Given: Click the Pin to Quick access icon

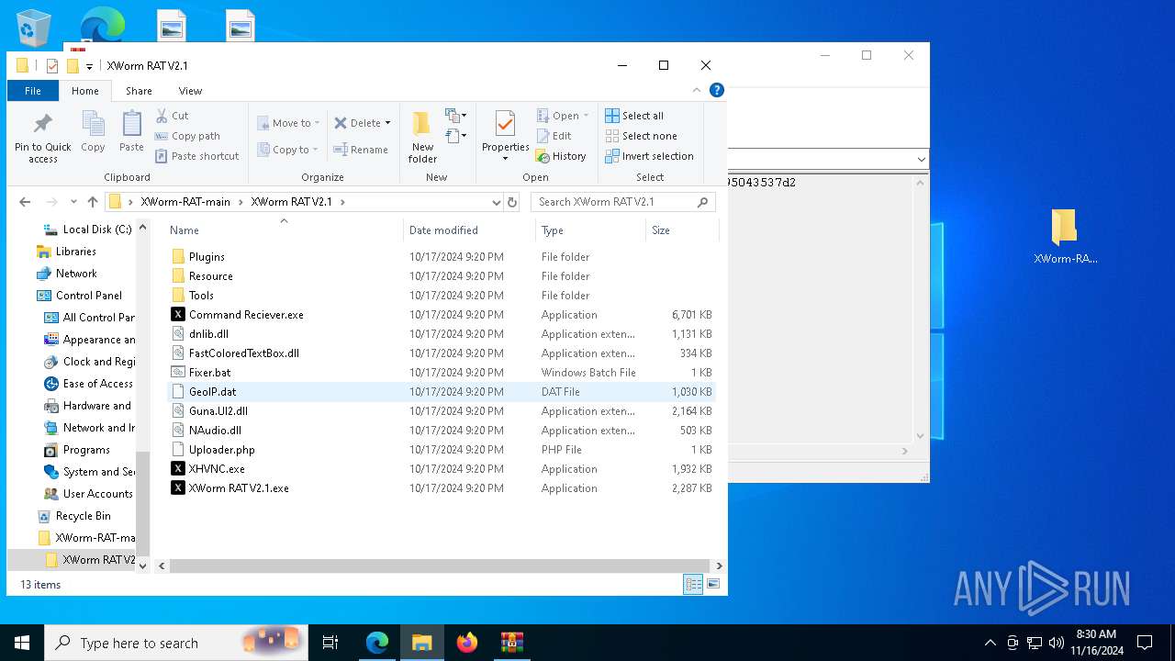Looking at the screenshot, I should pos(42,138).
